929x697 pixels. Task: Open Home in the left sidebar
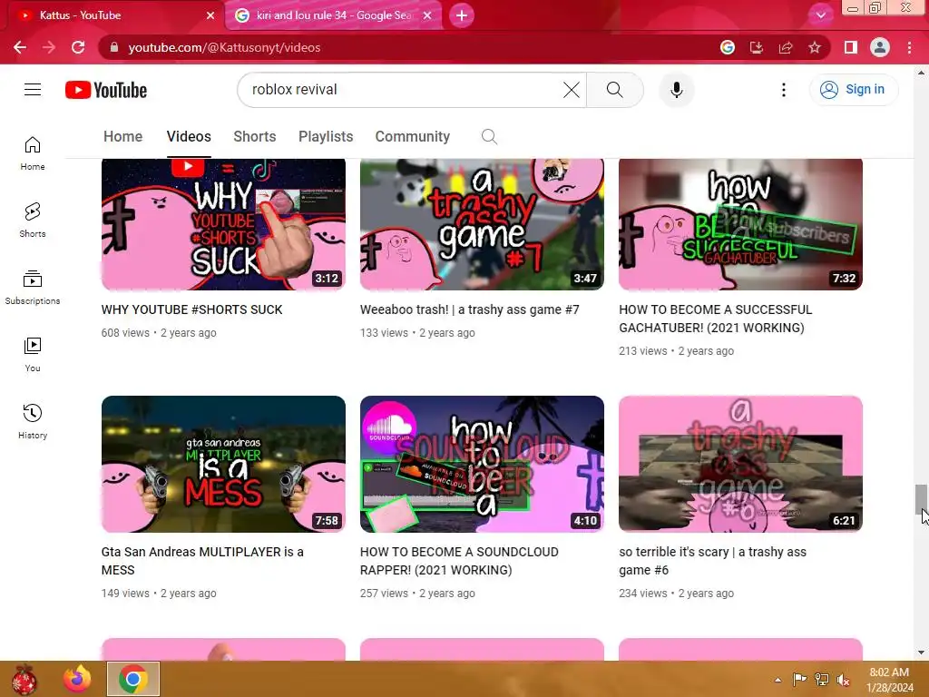tap(33, 153)
